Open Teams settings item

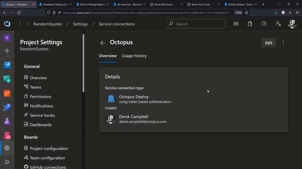pos(33,87)
